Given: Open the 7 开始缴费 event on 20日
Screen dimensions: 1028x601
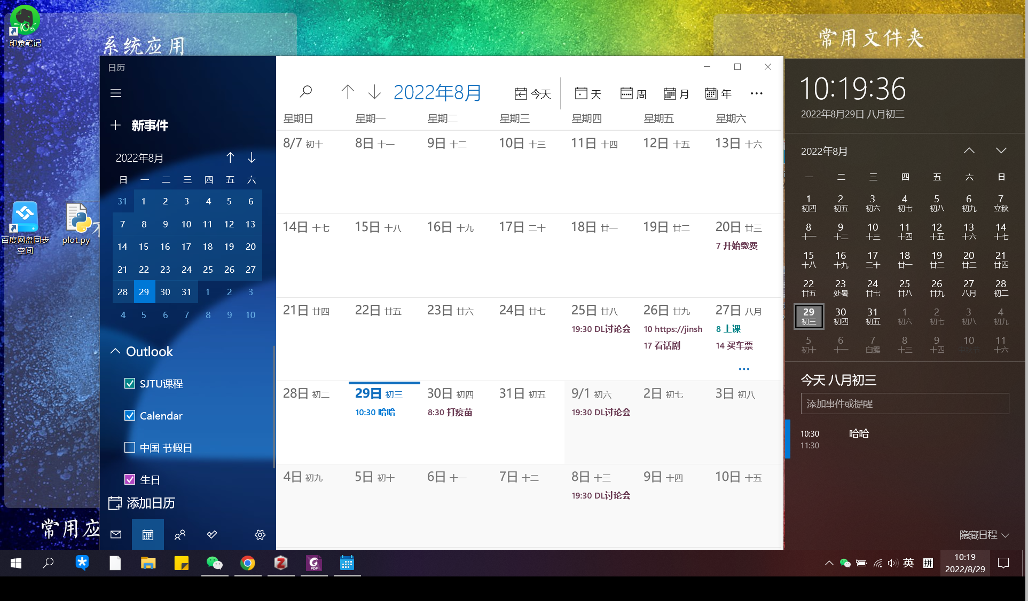Looking at the screenshot, I should [737, 246].
